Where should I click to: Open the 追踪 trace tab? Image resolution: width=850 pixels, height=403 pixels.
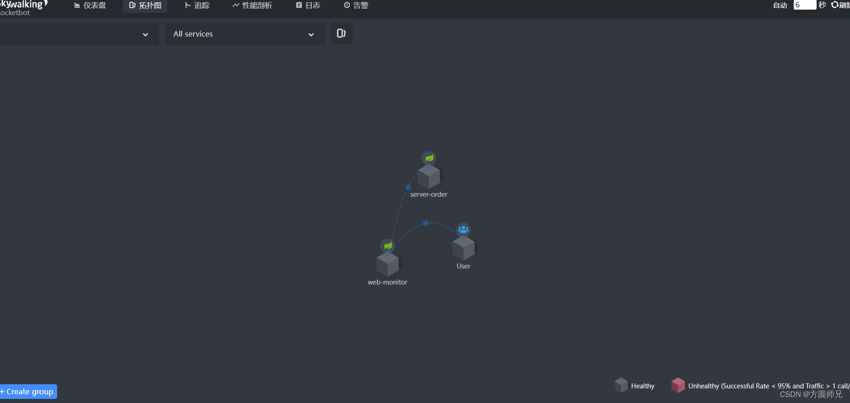coord(197,5)
